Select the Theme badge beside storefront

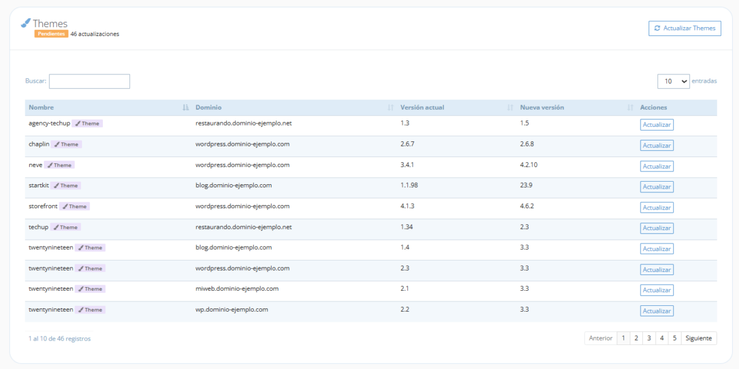coord(75,207)
